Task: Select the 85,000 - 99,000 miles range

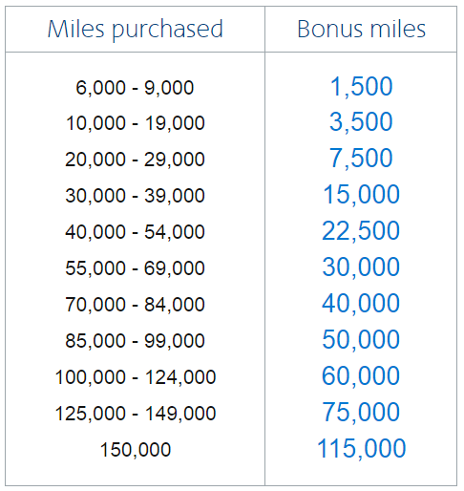Action: (x=135, y=340)
